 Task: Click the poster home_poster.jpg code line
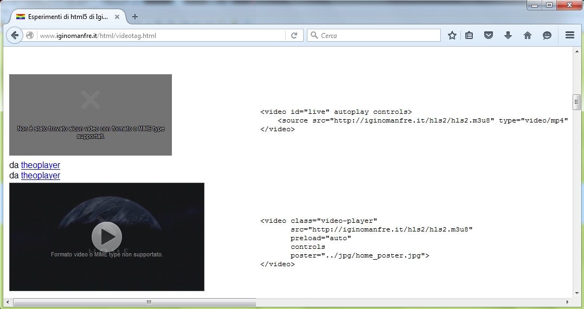(x=360, y=255)
